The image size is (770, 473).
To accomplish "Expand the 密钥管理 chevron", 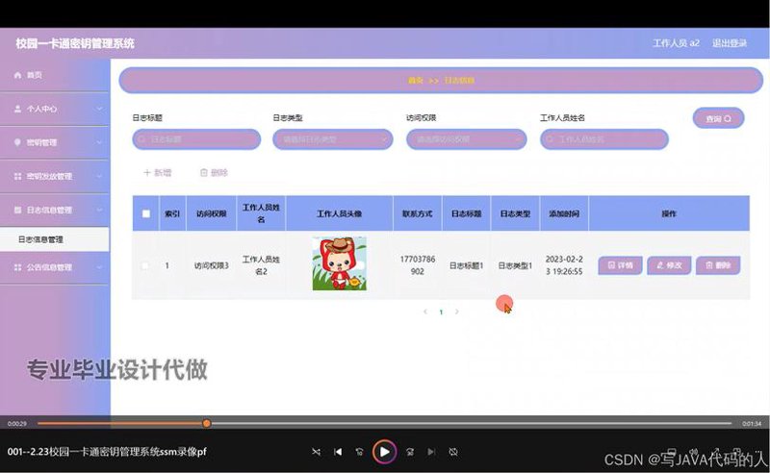I will point(99,142).
